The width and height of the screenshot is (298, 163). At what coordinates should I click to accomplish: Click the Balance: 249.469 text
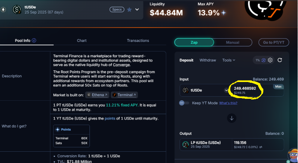click(x=268, y=79)
